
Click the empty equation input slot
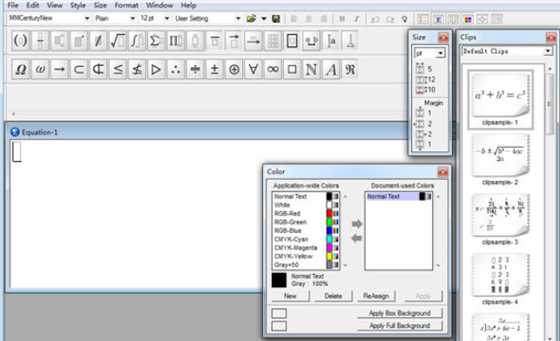tap(17, 151)
